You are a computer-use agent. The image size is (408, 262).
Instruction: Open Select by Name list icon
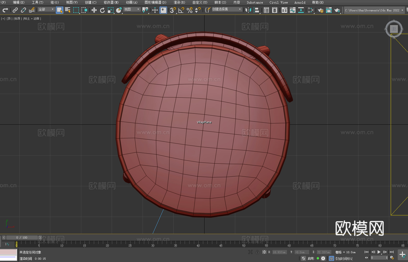pyautogui.click(x=68, y=10)
